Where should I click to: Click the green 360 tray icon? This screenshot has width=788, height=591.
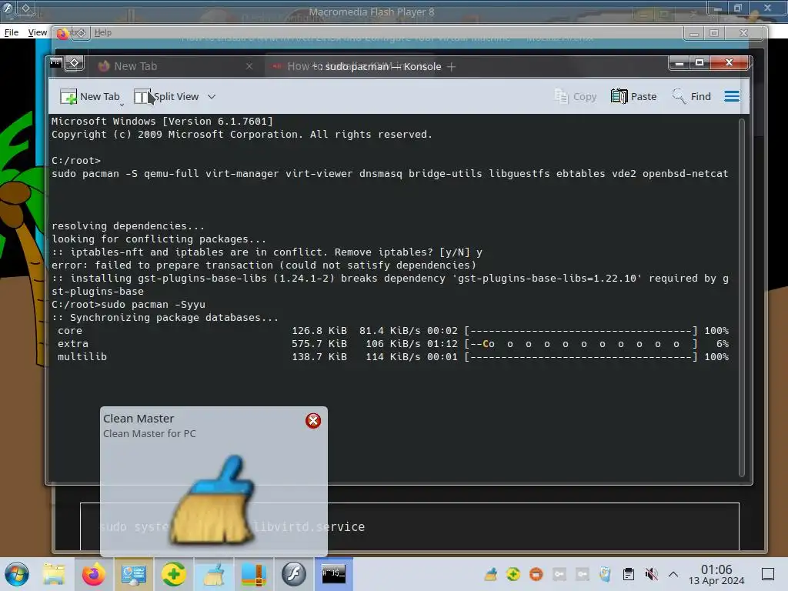tap(513, 573)
